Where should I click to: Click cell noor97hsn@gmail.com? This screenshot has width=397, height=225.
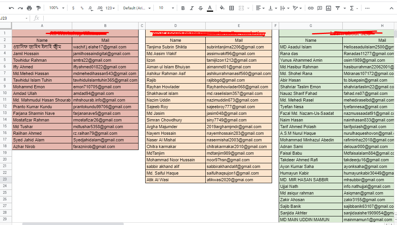(x=239, y=160)
